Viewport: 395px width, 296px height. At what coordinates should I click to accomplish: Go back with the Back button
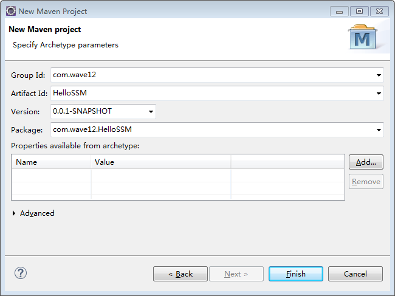point(180,274)
